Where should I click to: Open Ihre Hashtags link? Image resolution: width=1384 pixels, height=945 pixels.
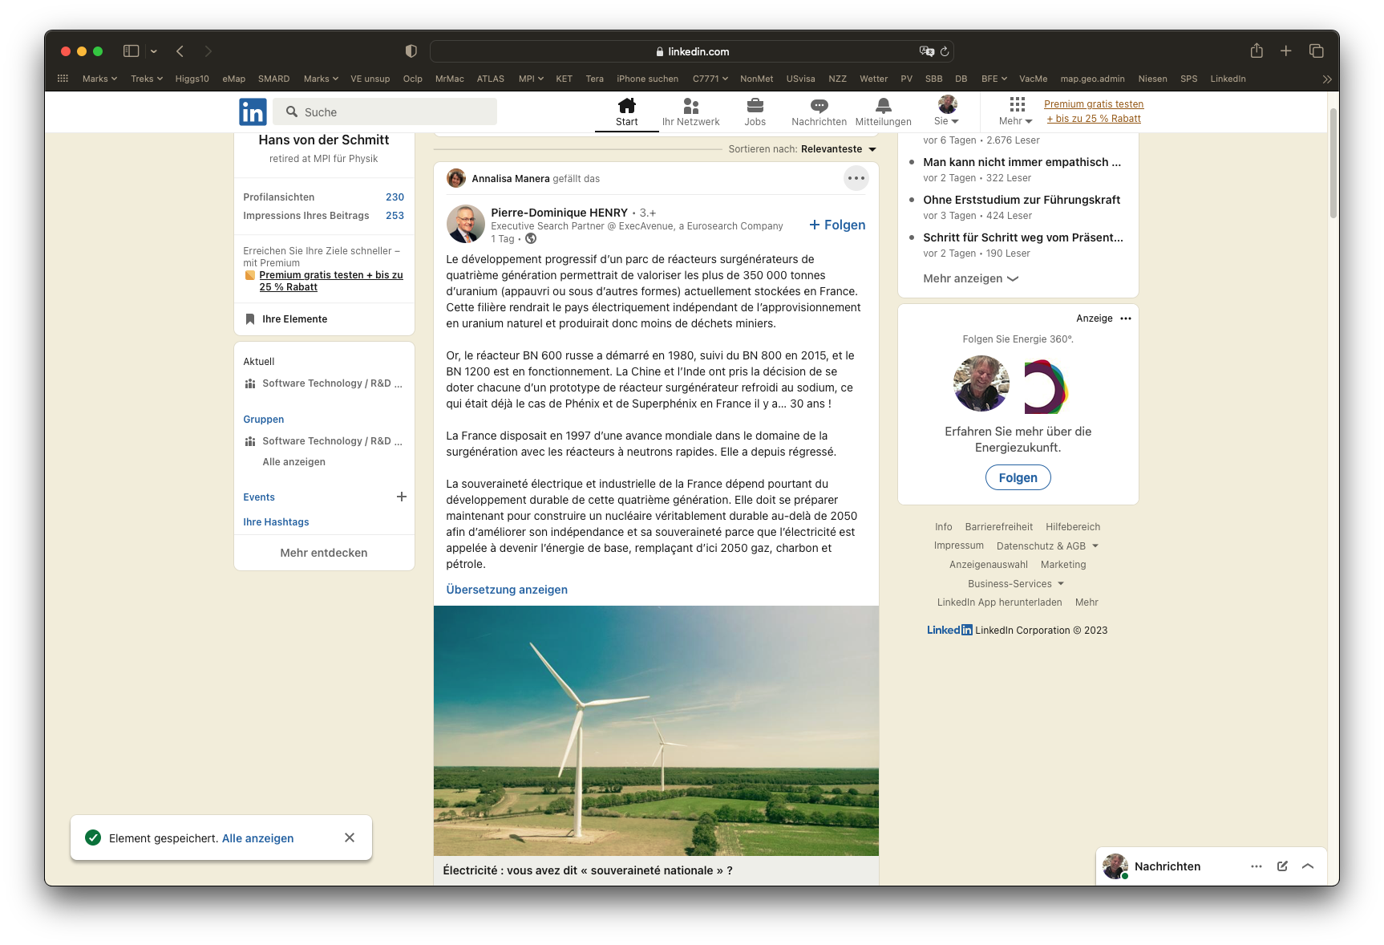pyautogui.click(x=276, y=522)
